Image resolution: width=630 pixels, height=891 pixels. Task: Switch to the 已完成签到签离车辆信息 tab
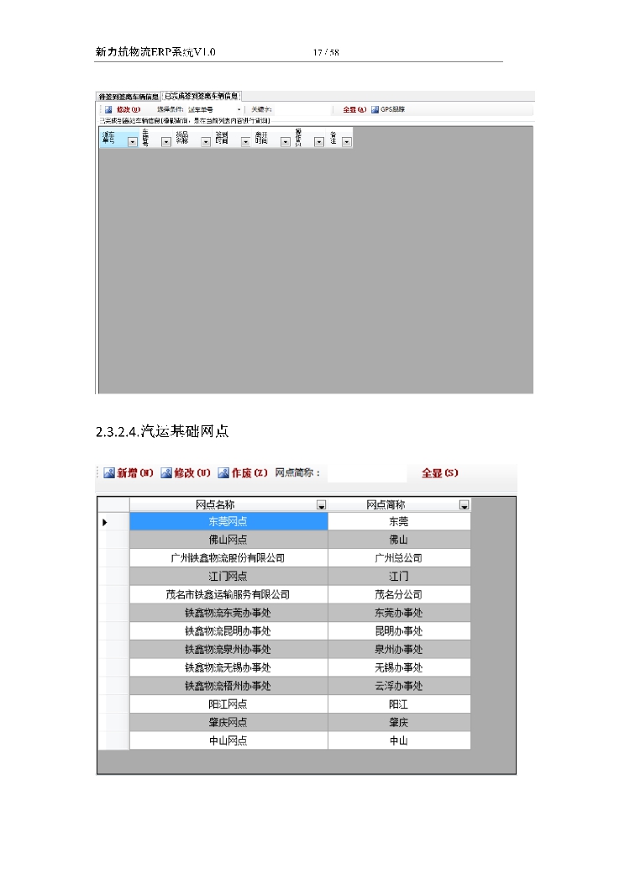click(x=202, y=96)
